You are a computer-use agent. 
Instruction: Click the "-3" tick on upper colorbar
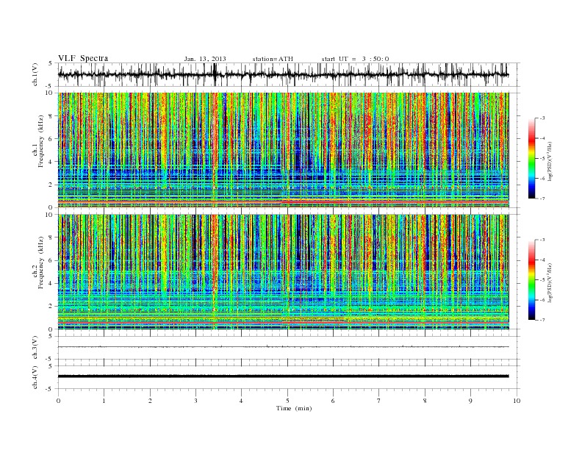(542, 118)
